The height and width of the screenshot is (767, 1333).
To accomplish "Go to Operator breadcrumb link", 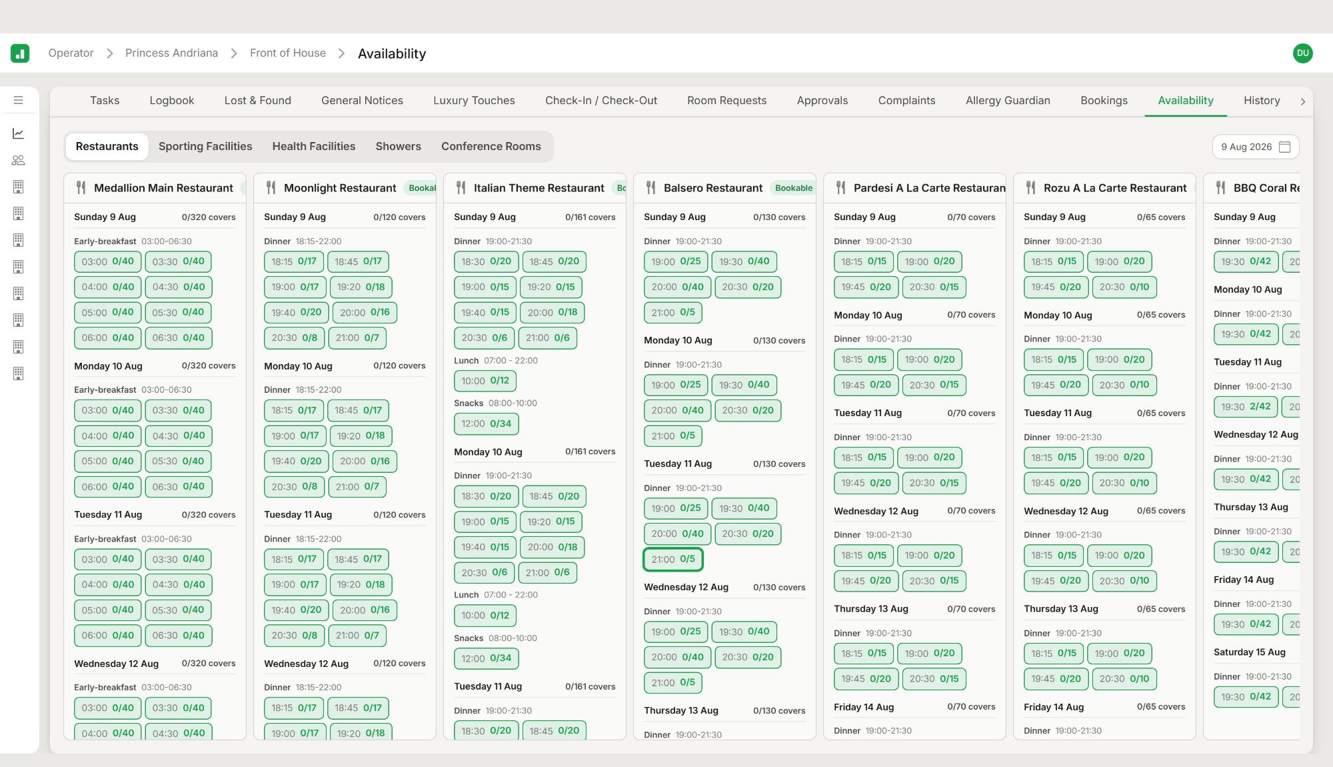I will click(71, 53).
